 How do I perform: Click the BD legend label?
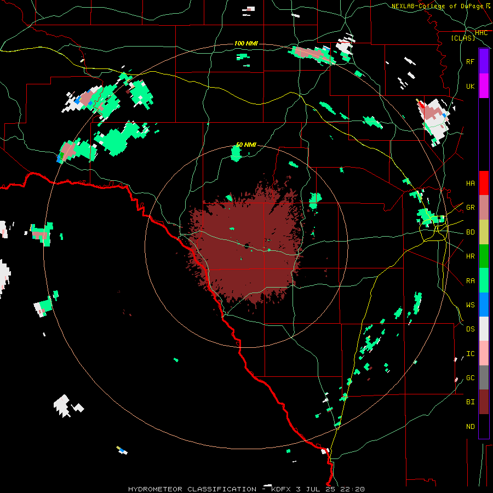[471, 232]
